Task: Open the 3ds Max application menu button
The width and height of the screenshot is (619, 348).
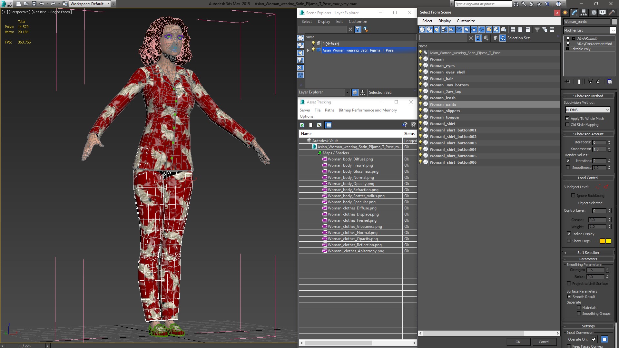Action: tap(6, 4)
